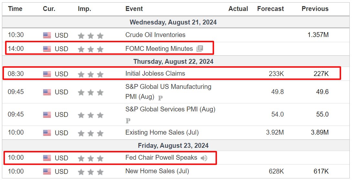The width and height of the screenshot is (352, 180).
Task: Click the Cur. column header
Action: (x=49, y=9)
